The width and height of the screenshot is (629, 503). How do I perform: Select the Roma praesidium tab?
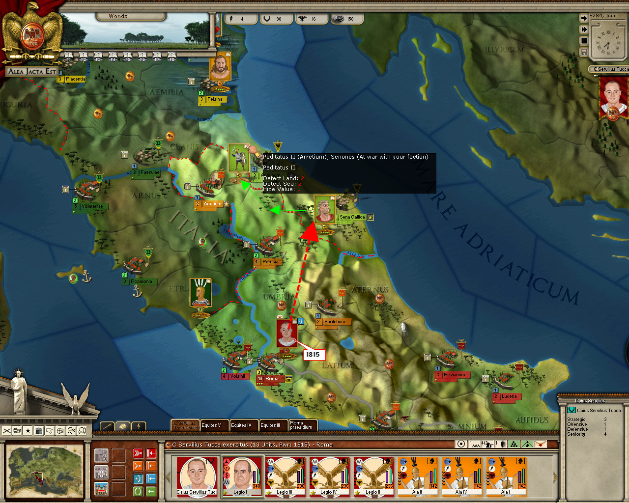pos(302,425)
